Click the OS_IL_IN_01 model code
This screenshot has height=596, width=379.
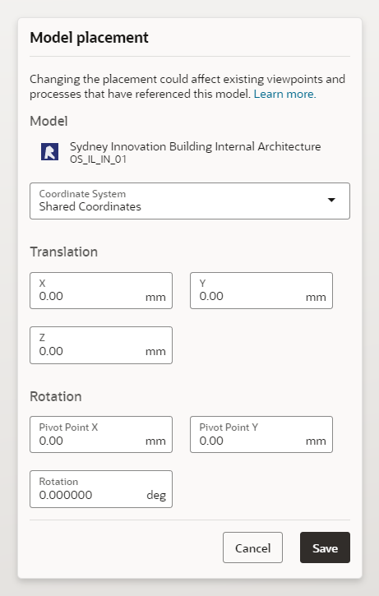pyautogui.click(x=98, y=159)
